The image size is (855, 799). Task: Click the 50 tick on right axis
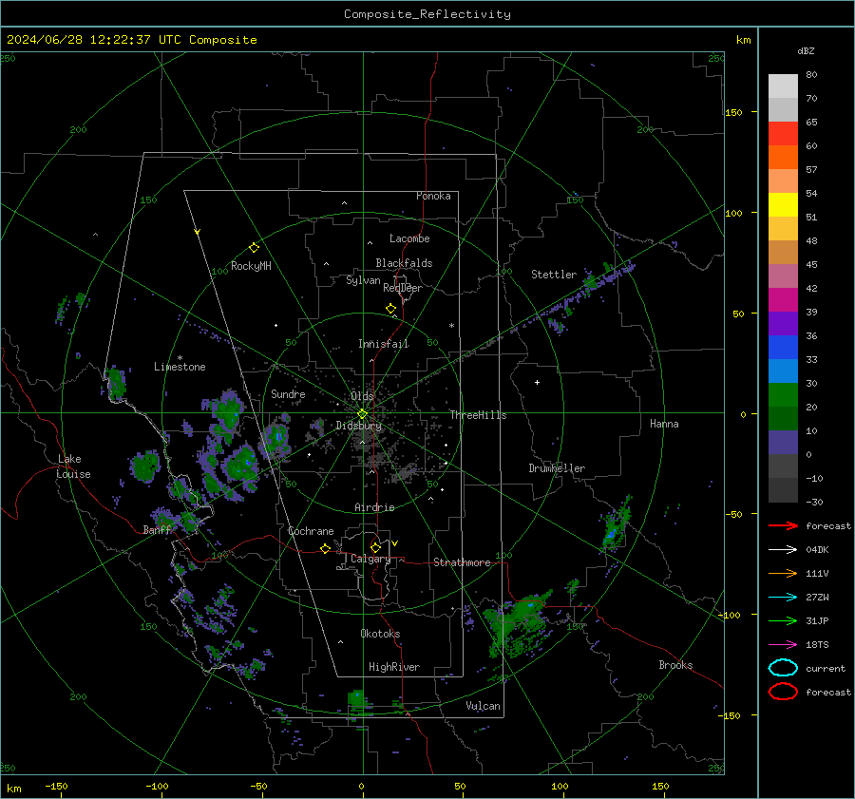pos(738,314)
